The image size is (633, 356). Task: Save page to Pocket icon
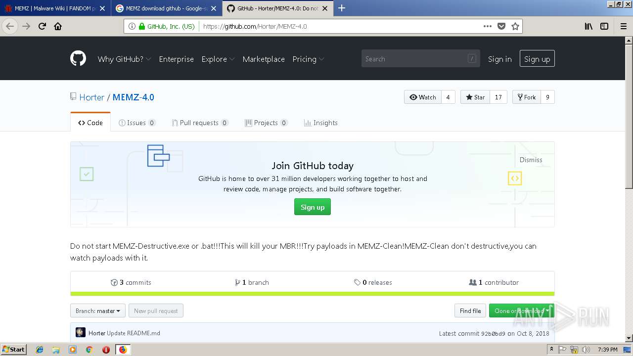coord(501,26)
